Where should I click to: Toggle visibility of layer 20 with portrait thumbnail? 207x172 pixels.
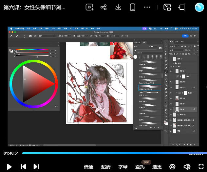pyautogui.click(x=171, y=98)
